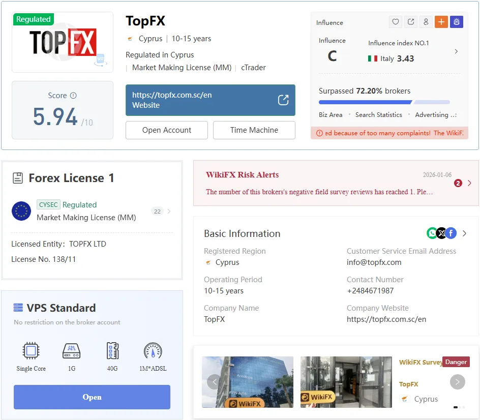
Task: Click the WikiFX Survey heading
Action: (x=421, y=362)
